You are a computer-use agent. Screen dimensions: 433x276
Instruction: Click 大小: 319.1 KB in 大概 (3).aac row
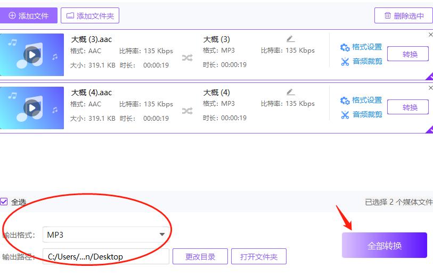93,65
